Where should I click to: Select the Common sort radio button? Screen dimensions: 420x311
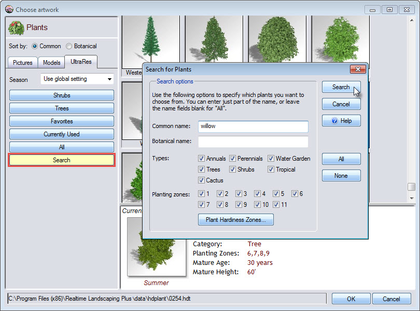click(35, 46)
